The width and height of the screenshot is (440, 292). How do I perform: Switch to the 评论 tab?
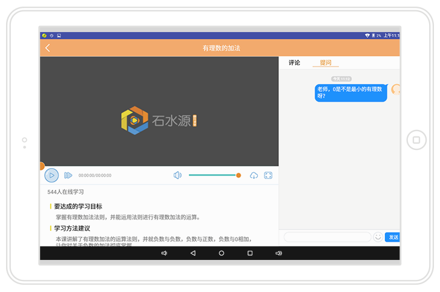pyautogui.click(x=294, y=63)
